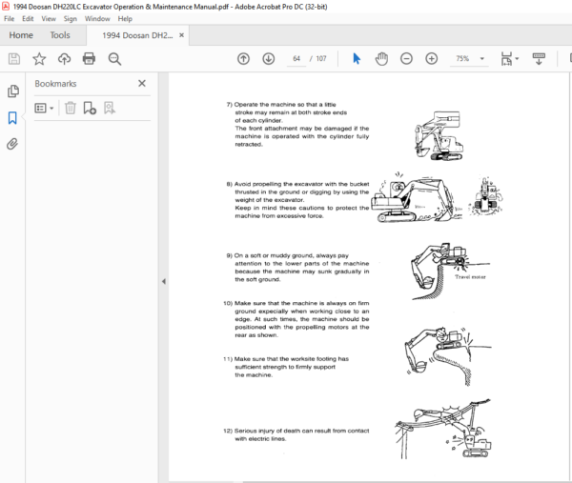Click the text '12) Serious injury of death'
The height and width of the screenshot is (483, 572).
(x=262, y=431)
